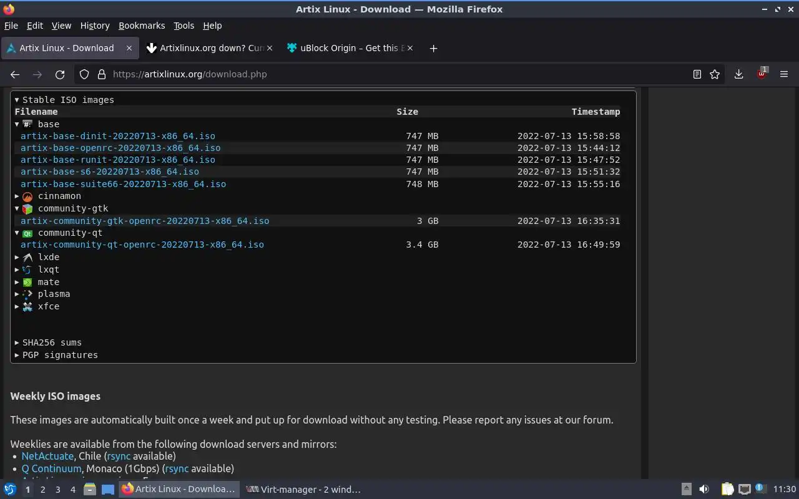Click show desktop panel icon
This screenshot has width=799, height=499.
click(108, 490)
